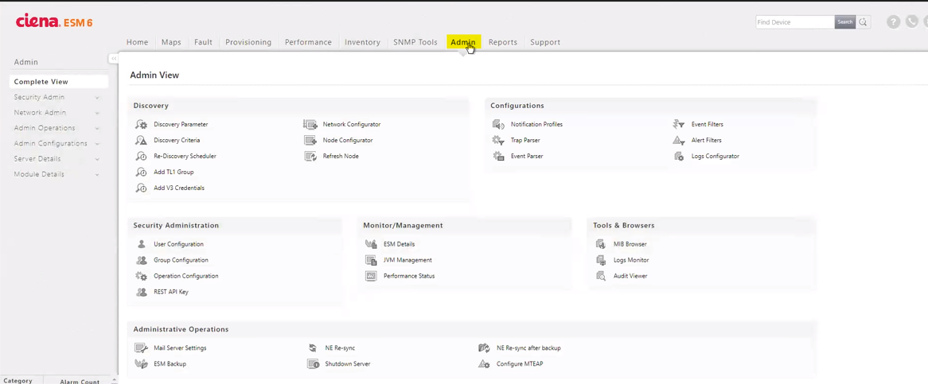Click the Search button
The height and width of the screenshot is (384, 928).
(x=845, y=21)
